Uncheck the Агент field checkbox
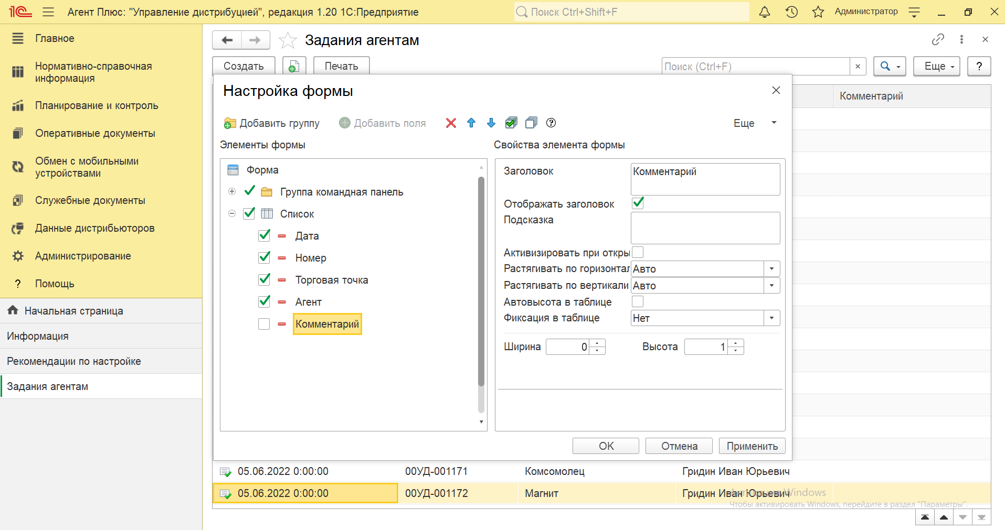Image resolution: width=1005 pixels, height=530 pixels. (x=265, y=301)
